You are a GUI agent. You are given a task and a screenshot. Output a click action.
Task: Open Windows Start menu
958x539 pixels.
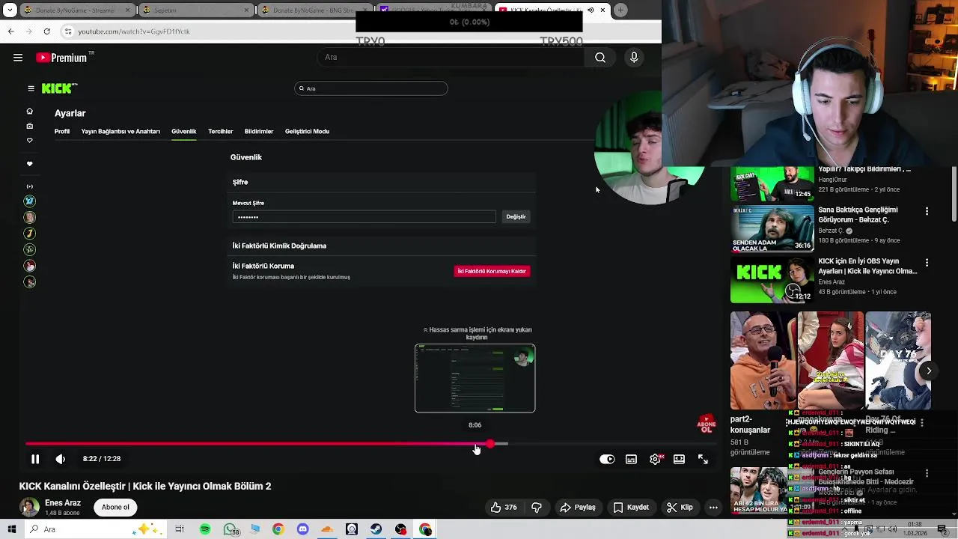coord(12,529)
